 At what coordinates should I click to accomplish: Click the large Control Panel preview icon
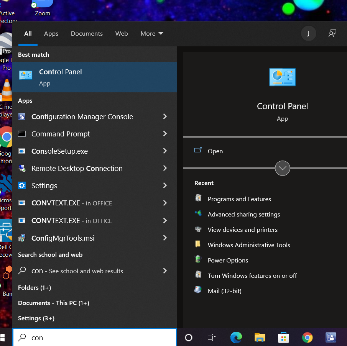[x=282, y=77]
